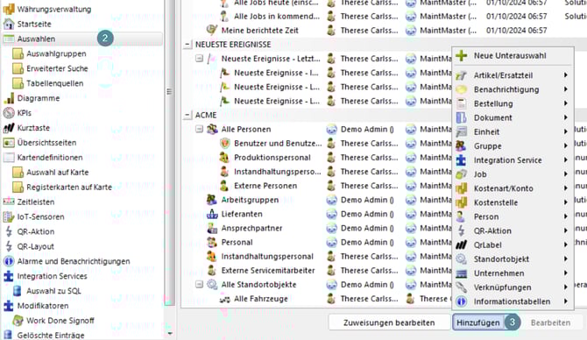Collapse the NEUESTE EREIGNISSE group
This screenshot has height=340, width=587.
(x=187, y=45)
